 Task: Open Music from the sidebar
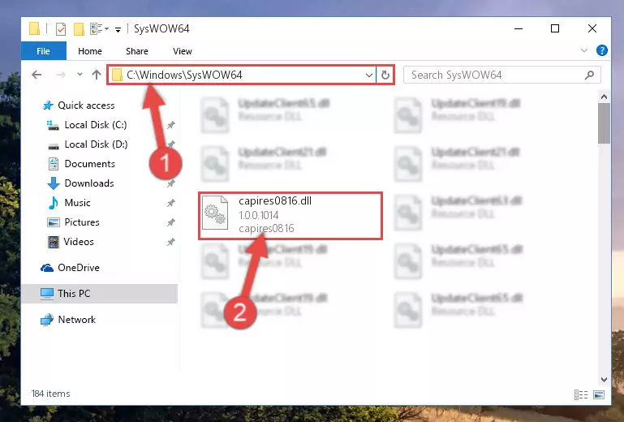[x=77, y=203]
